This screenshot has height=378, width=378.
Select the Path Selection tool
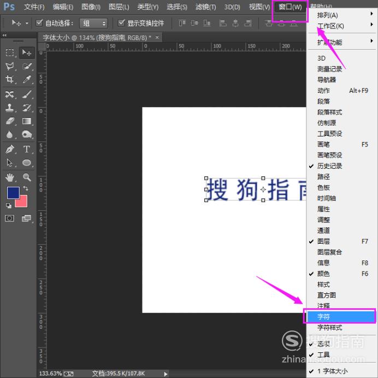click(x=10, y=163)
